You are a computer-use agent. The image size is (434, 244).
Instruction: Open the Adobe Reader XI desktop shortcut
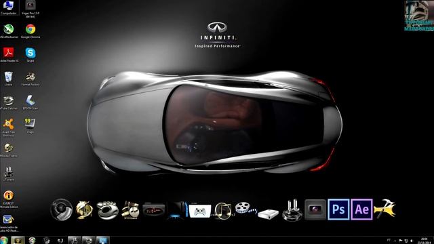[9, 54]
